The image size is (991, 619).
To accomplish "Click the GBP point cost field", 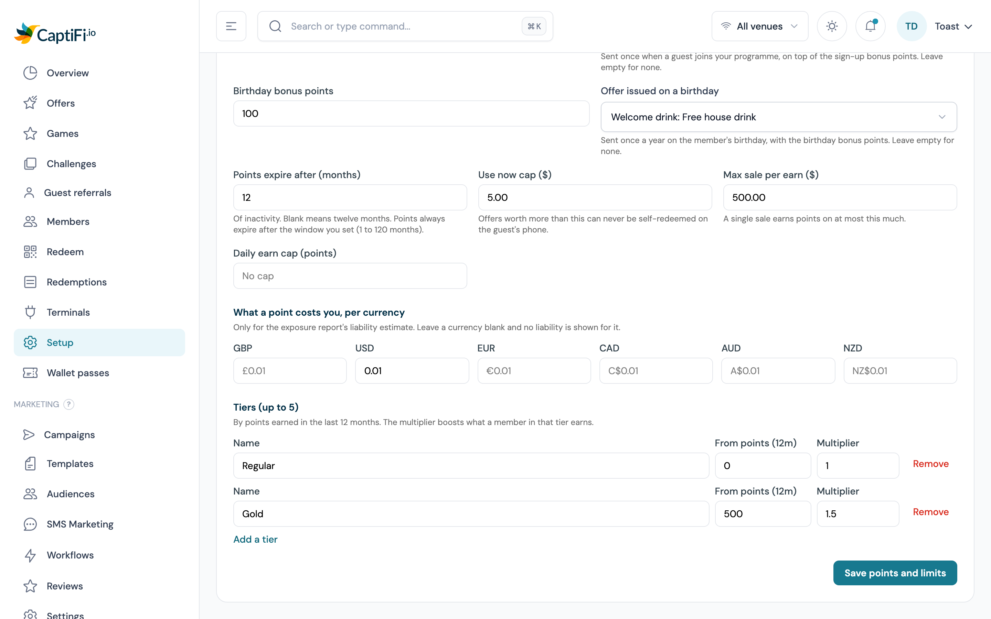I will point(289,371).
